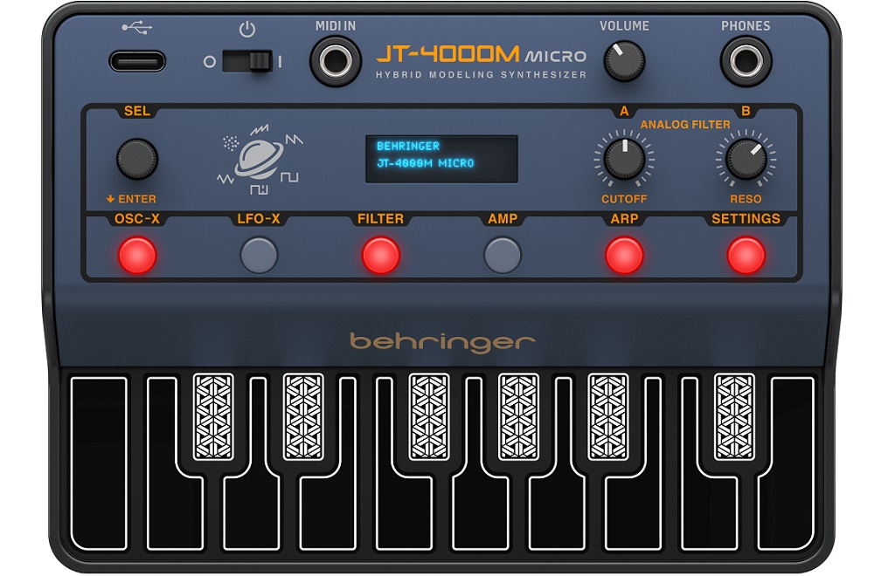Turn the RESO resonance knob
The image size is (895, 576).
[746, 159]
